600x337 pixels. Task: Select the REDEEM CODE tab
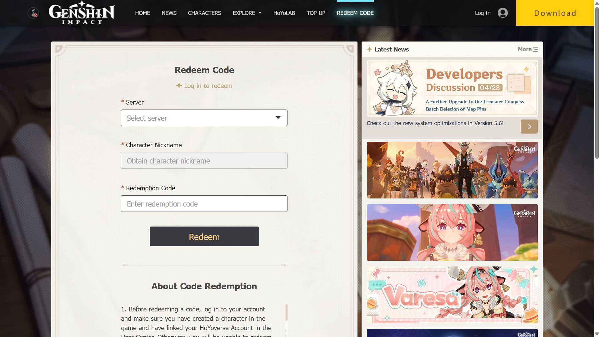pos(355,13)
